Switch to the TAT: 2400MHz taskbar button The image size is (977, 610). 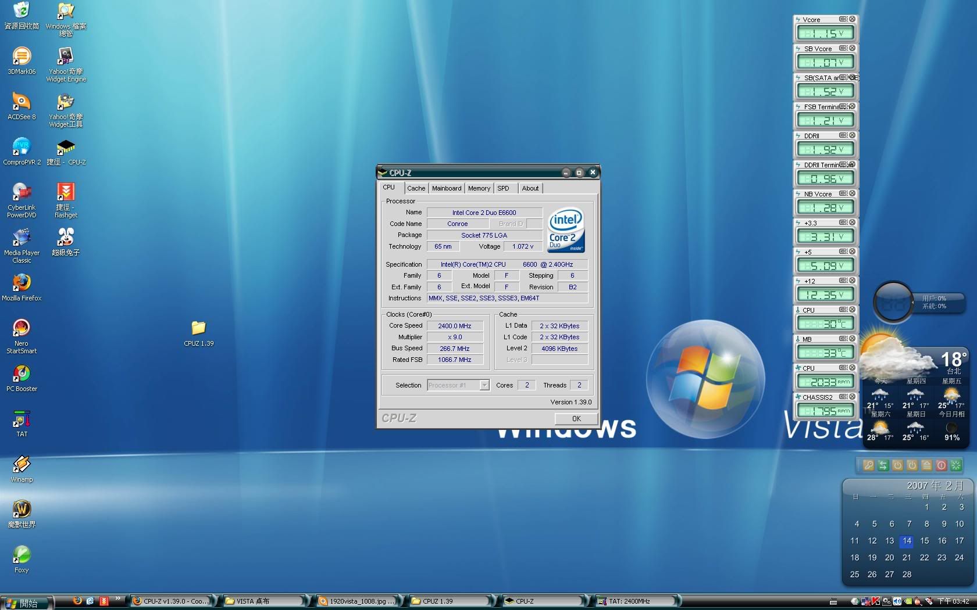coord(637,601)
